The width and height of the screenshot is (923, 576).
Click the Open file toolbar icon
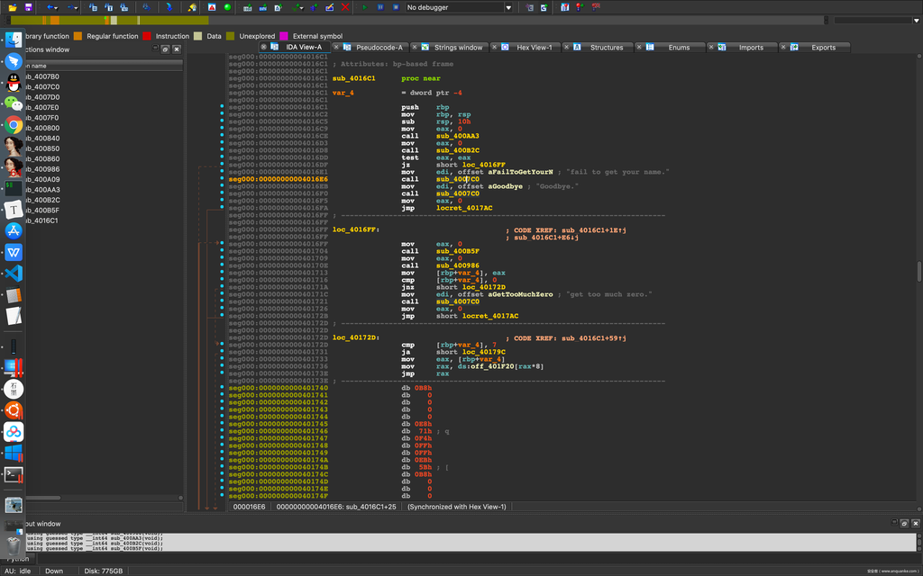tap(13, 7)
